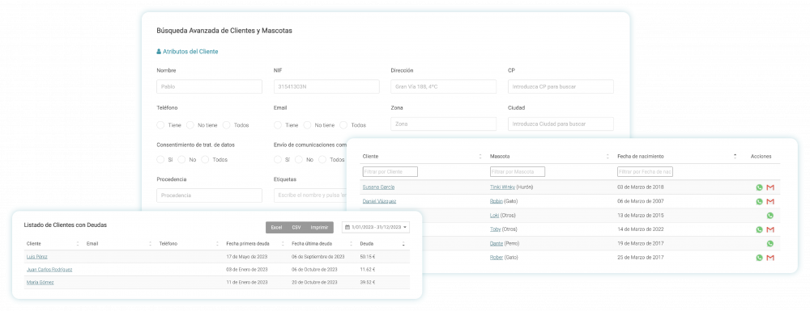Screen dimensions: 810x311
Task: Focus the Filtrar por Fecha de nacimiento box
Action: 645,171
